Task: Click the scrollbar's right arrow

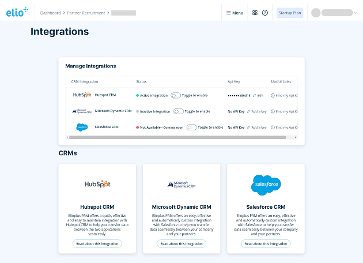Action: tap(296, 137)
